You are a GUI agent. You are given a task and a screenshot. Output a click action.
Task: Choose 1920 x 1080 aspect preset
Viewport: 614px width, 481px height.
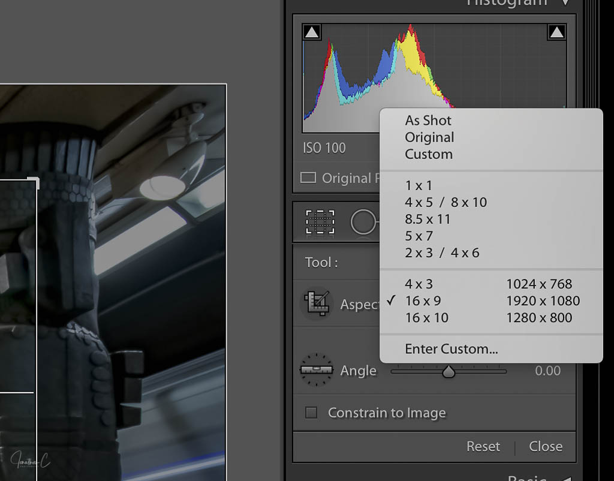click(543, 301)
